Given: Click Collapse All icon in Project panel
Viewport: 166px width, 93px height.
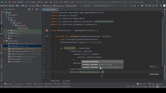Looking at the screenshot, I should [x=32, y=9].
